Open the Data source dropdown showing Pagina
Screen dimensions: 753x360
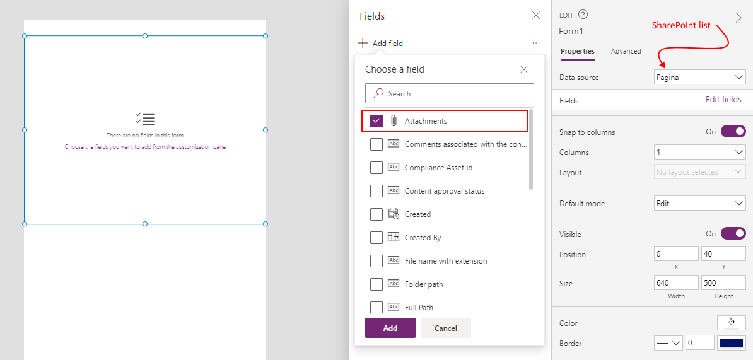point(699,77)
